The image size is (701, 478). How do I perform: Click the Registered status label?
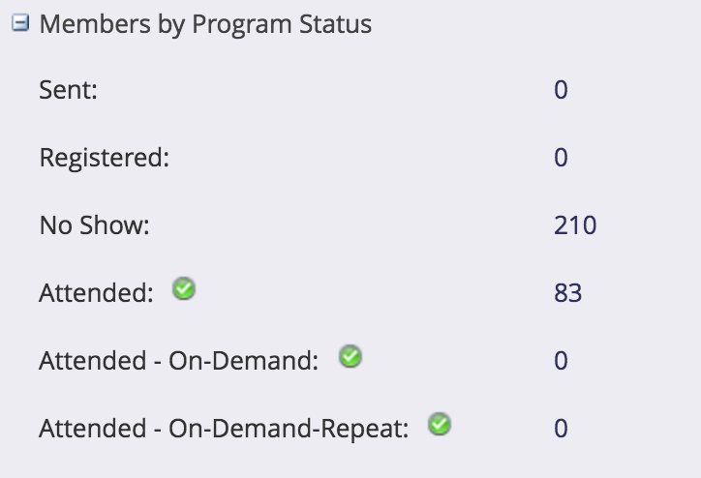coord(104,158)
